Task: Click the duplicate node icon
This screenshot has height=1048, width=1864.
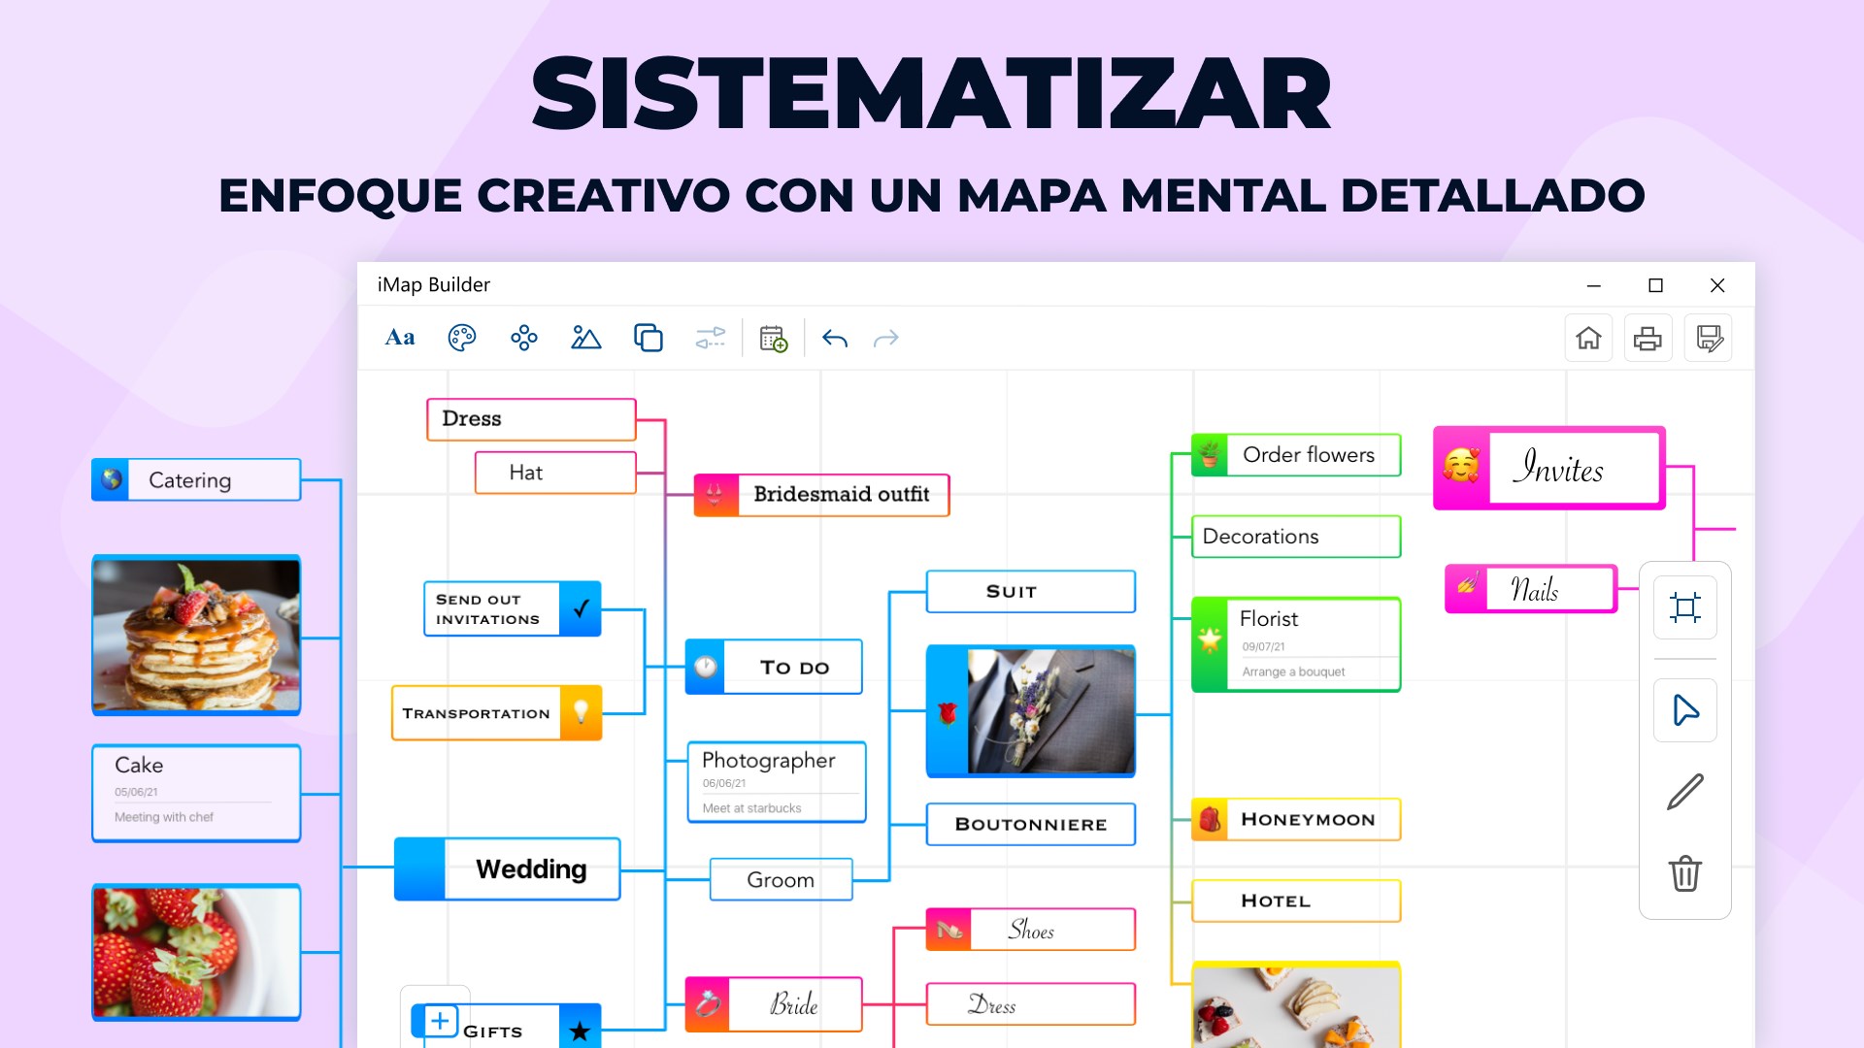Action: click(x=648, y=338)
